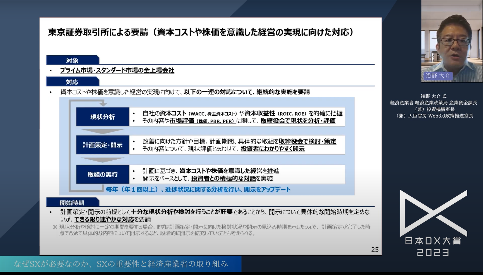The height and width of the screenshot is (275, 483).
Task: Select the 取組の実行 process box
Action: coord(102,174)
